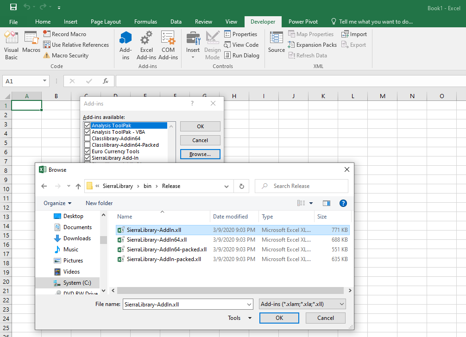Click Expansion Packs
This screenshot has height=337, width=466.
(x=312, y=45)
